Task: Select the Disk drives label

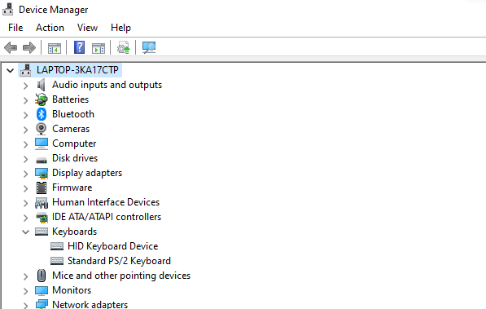Action: (x=75, y=158)
